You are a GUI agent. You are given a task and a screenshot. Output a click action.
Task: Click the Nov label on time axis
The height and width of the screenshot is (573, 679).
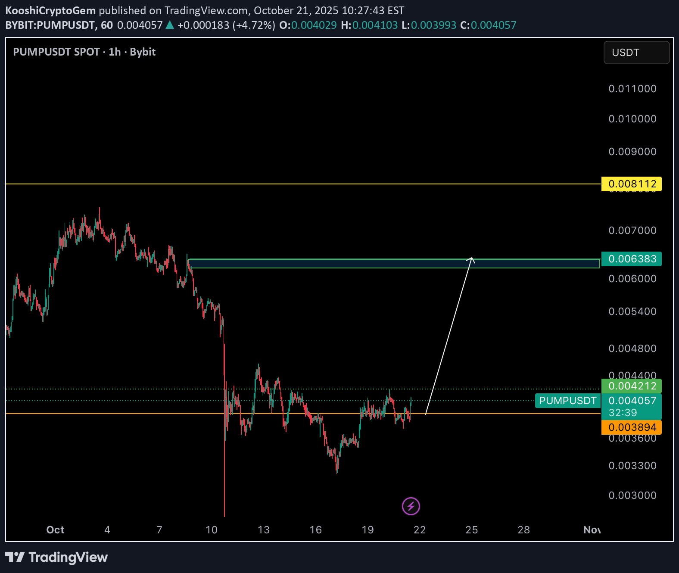coord(592,530)
